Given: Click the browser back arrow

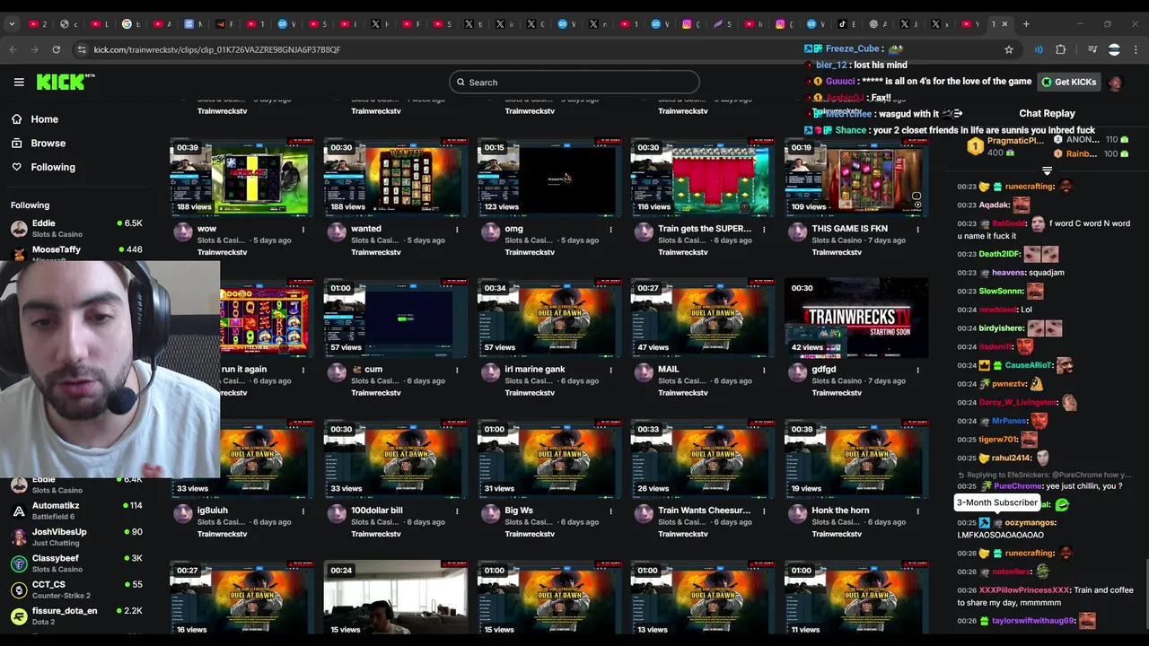Looking at the screenshot, I should [x=13, y=49].
